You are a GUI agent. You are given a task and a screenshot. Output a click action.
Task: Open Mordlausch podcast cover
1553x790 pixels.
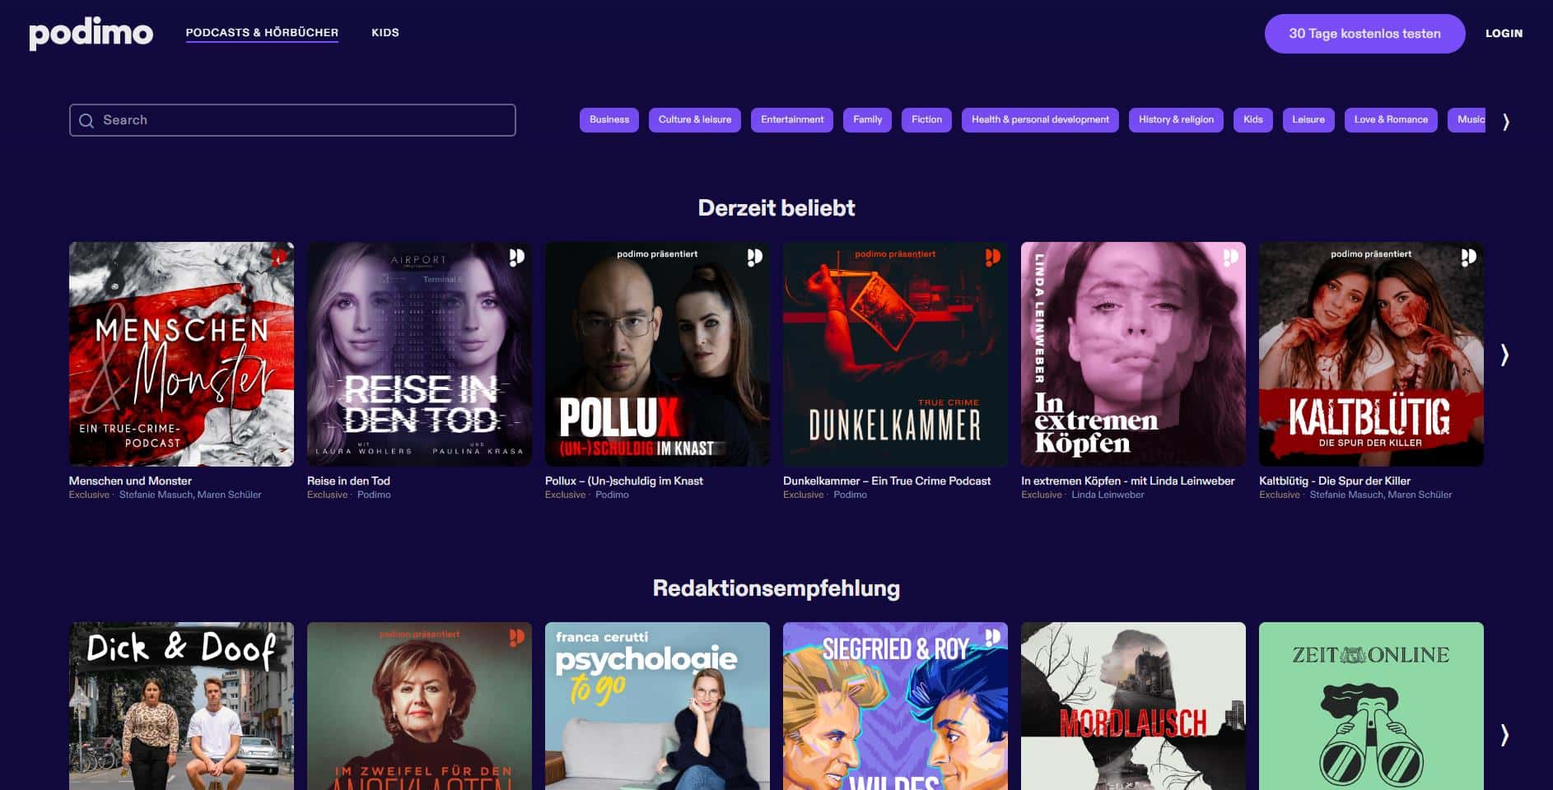pos(1133,706)
